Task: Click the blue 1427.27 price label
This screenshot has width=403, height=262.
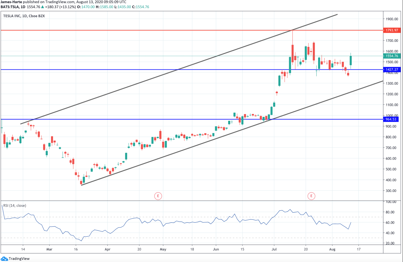Action: click(392, 69)
